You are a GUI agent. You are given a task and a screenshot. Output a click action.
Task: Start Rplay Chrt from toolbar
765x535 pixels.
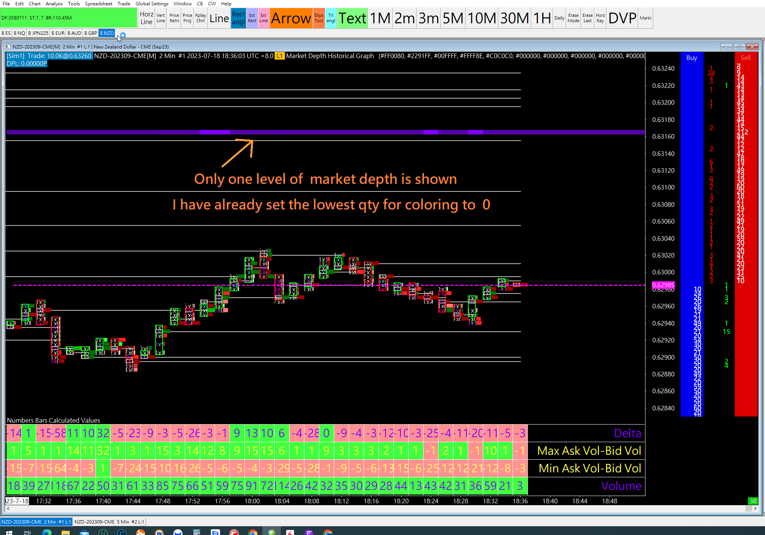pos(201,18)
